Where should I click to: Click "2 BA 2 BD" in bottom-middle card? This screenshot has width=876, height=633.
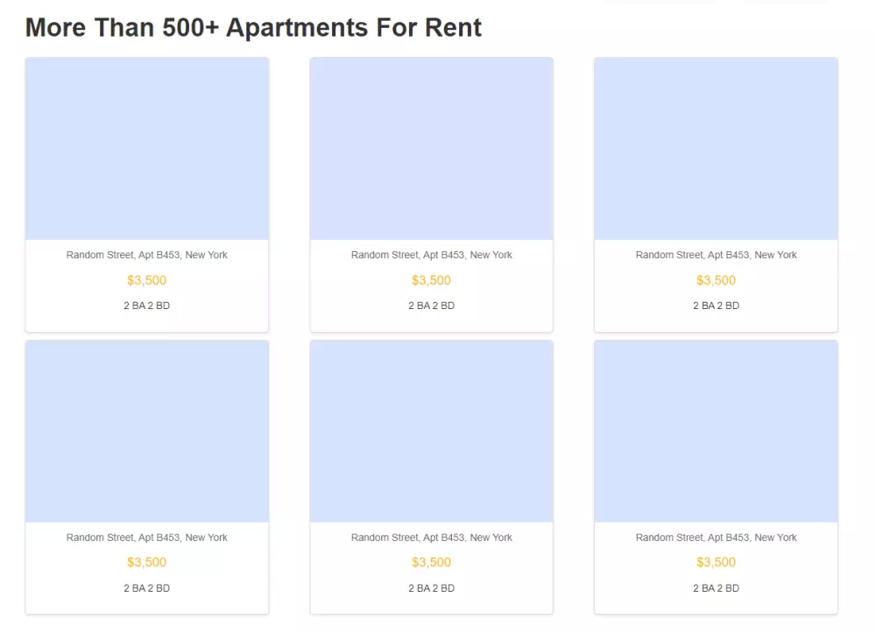click(x=432, y=588)
